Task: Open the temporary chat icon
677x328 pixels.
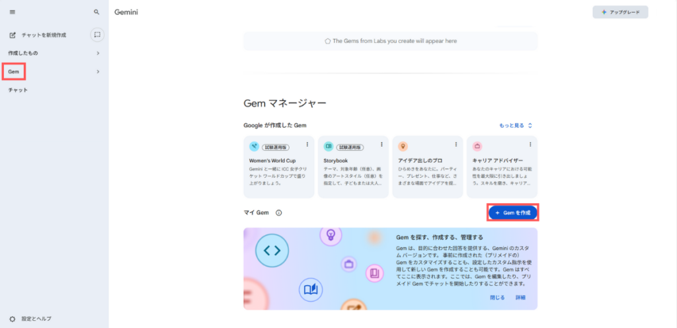Action: [97, 34]
